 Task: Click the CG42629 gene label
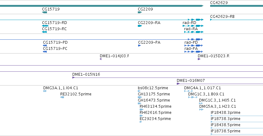tap(219, 3)
